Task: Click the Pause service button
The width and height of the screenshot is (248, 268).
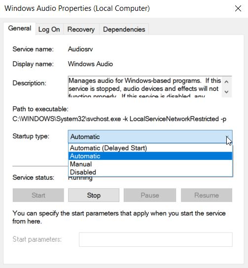Action: (150, 195)
